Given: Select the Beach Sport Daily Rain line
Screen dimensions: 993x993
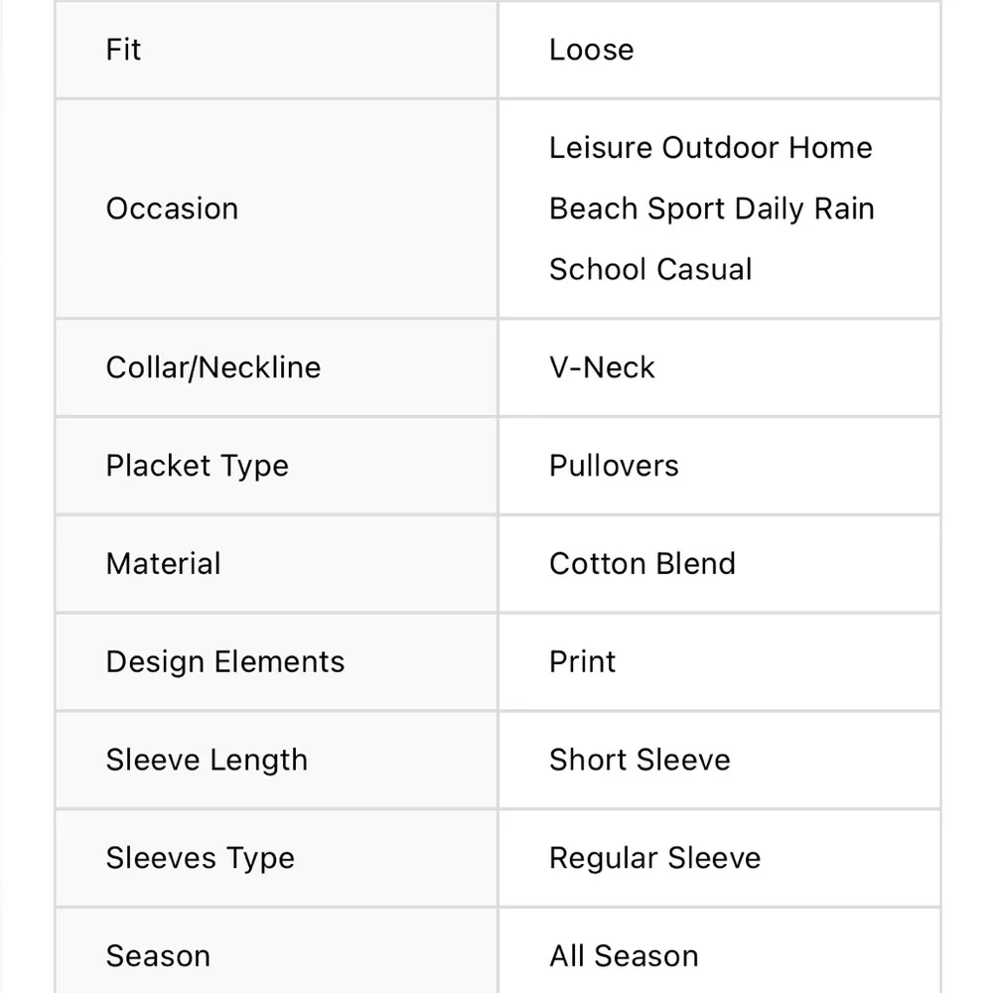Looking at the screenshot, I should click(x=711, y=209).
